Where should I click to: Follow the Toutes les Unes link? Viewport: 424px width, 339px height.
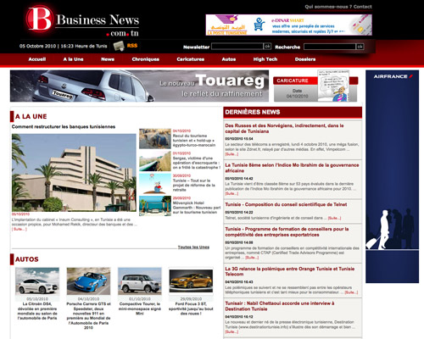click(193, 247)
